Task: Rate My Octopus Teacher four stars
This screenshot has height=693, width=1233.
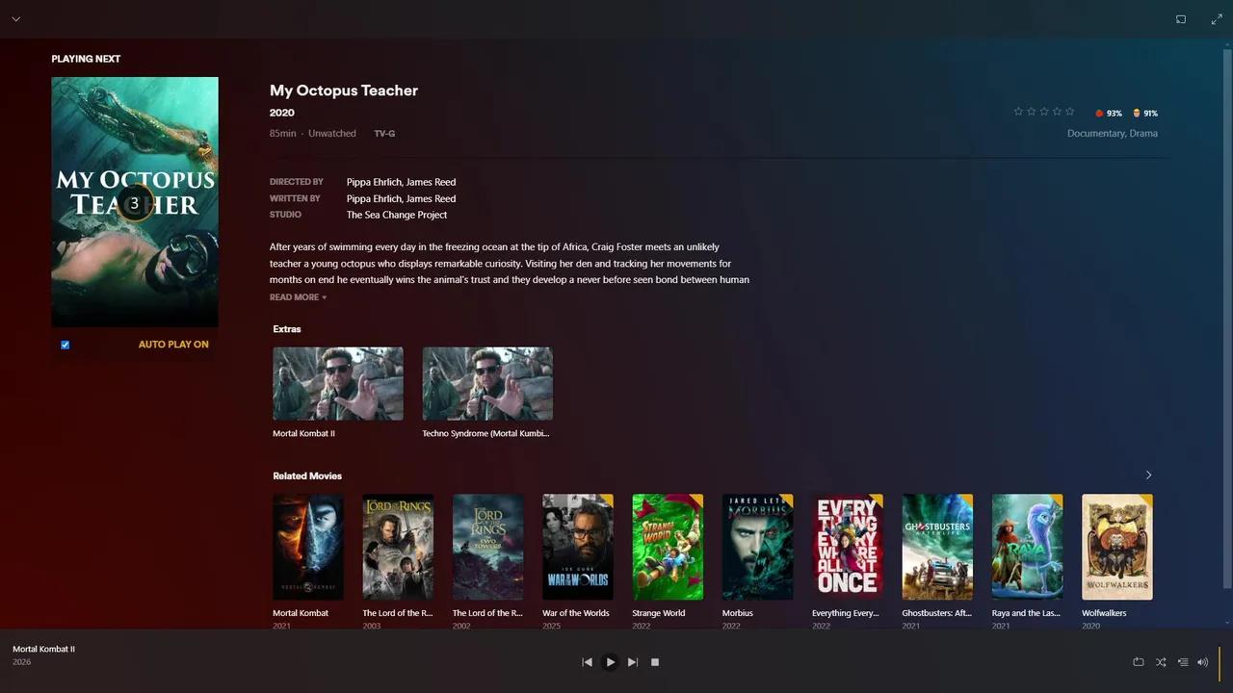Action: point(1057,112)
